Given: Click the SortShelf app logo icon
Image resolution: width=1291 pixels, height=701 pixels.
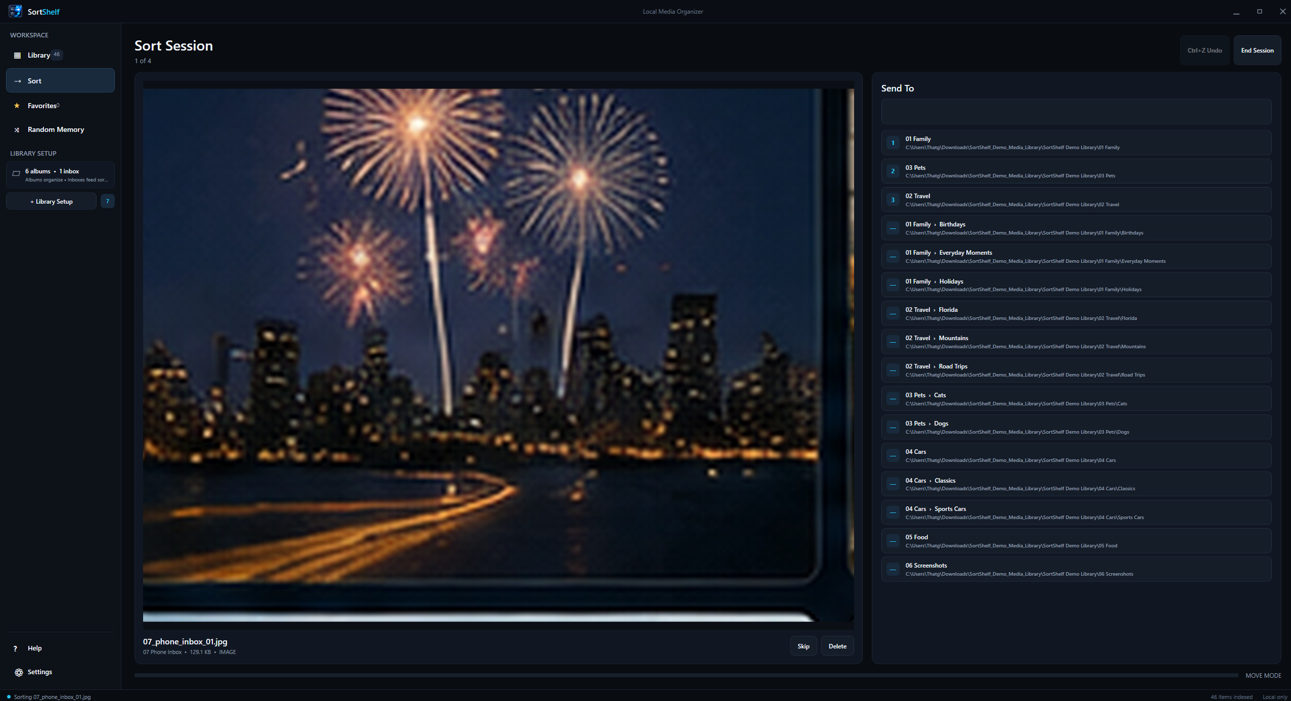Looking at the screenshot, I should click(x=16, y=11).
